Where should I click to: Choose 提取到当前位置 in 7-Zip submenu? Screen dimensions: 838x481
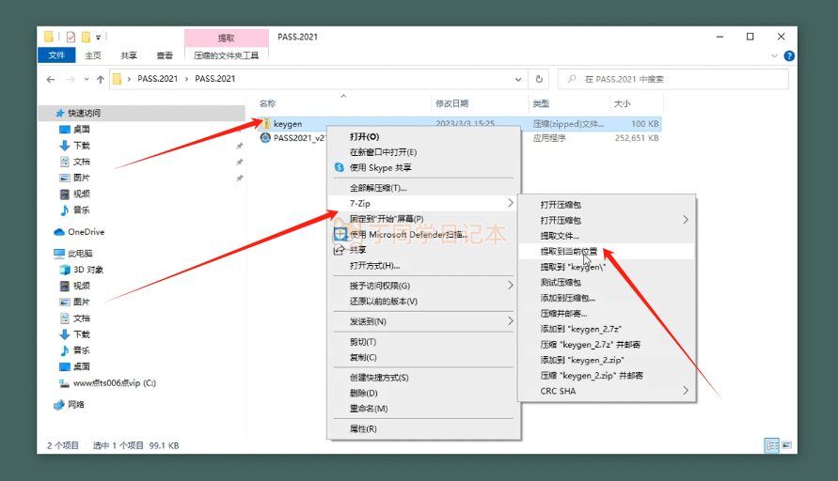pyautogui.click(x=608, y=251)
